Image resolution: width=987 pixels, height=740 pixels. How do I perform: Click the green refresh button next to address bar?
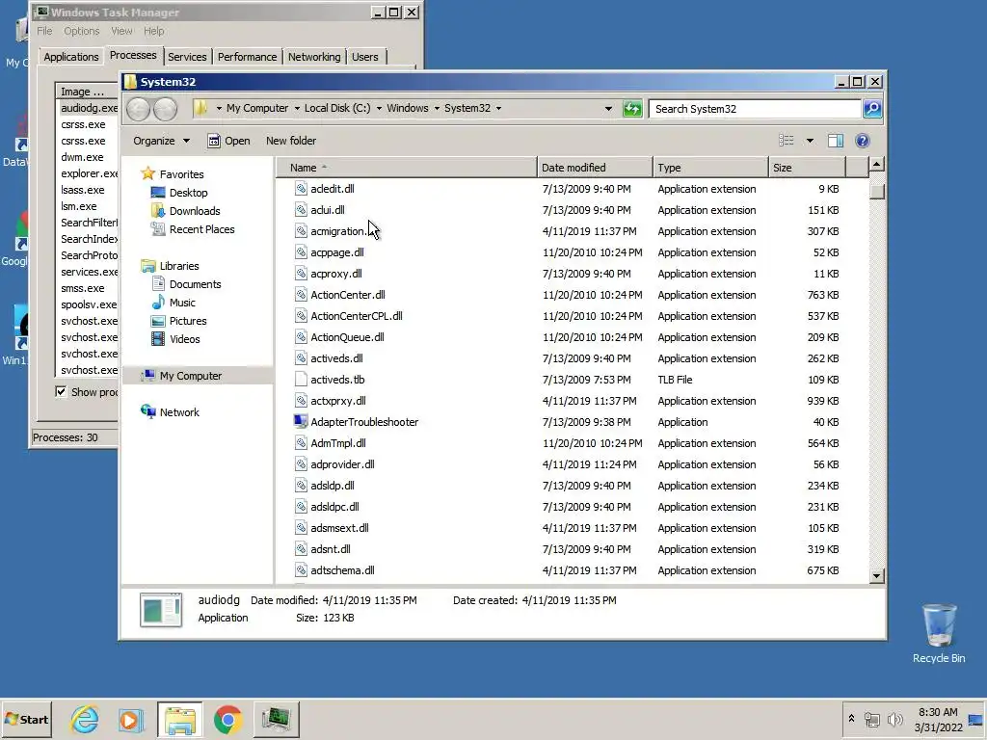(632, 109)
